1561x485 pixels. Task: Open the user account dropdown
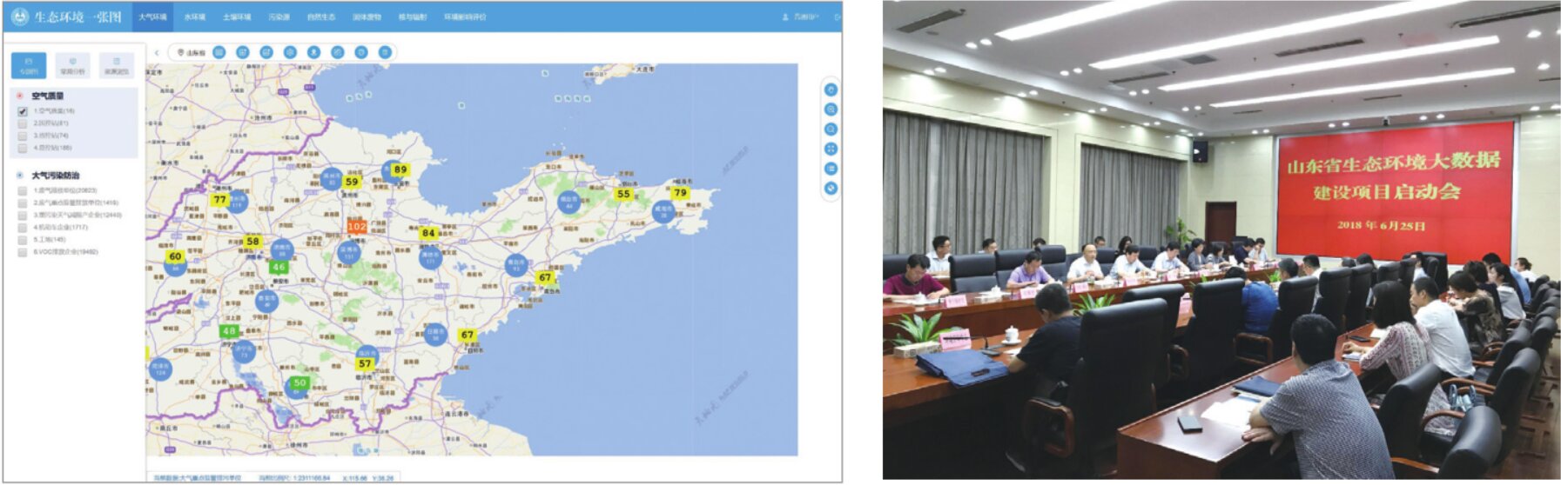(801, 17)
